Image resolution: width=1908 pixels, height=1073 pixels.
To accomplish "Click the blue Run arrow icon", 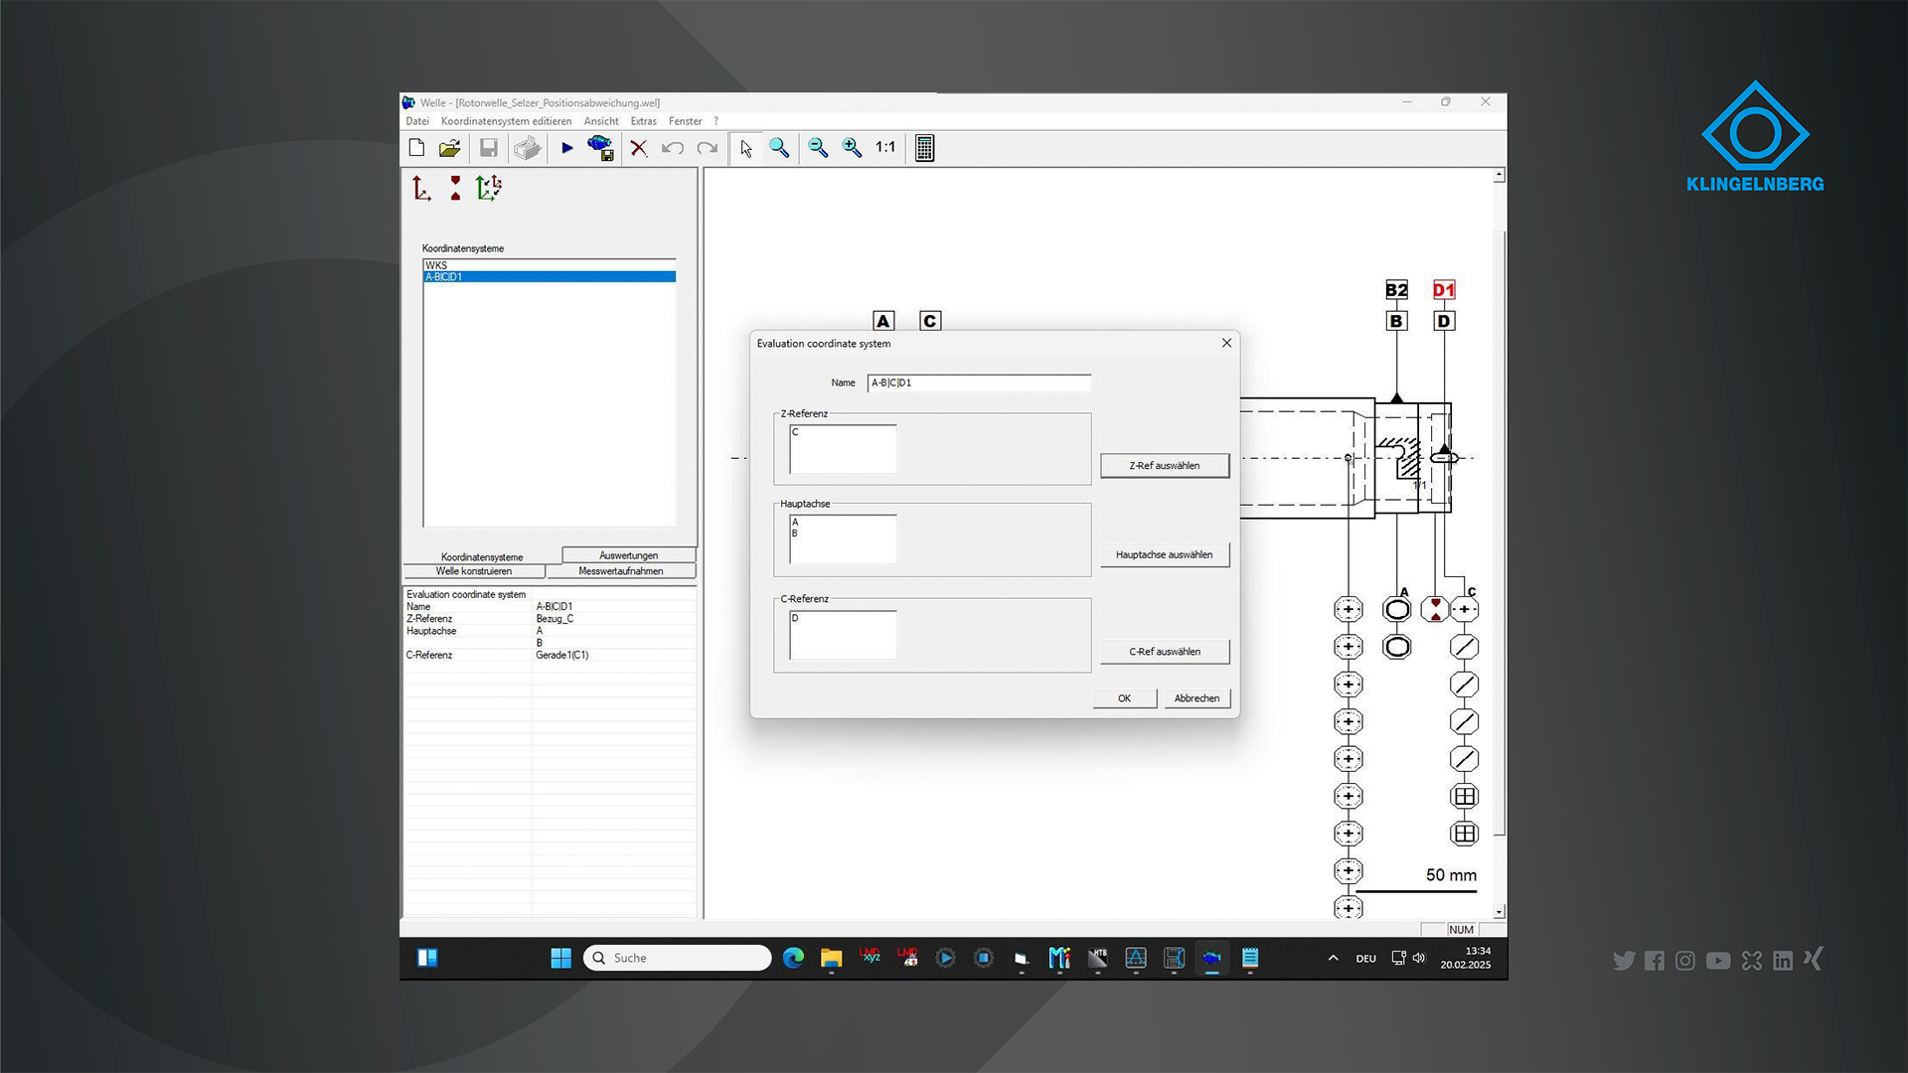I will click(567, 148).
